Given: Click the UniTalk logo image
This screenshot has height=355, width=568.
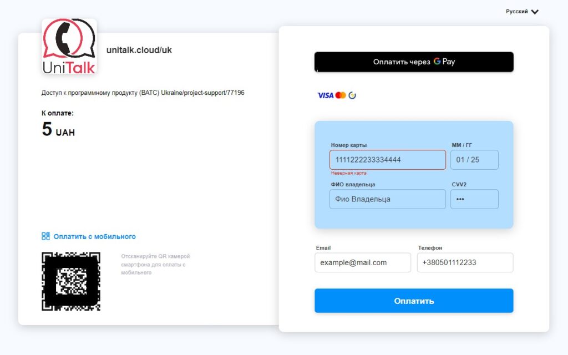Looking at the screenshot, I should [x=69, y=47].
